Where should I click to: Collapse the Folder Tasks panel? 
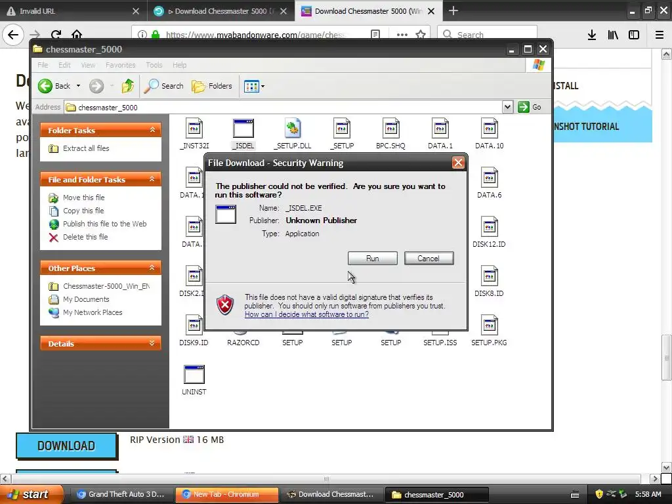[x=152, y=130]
